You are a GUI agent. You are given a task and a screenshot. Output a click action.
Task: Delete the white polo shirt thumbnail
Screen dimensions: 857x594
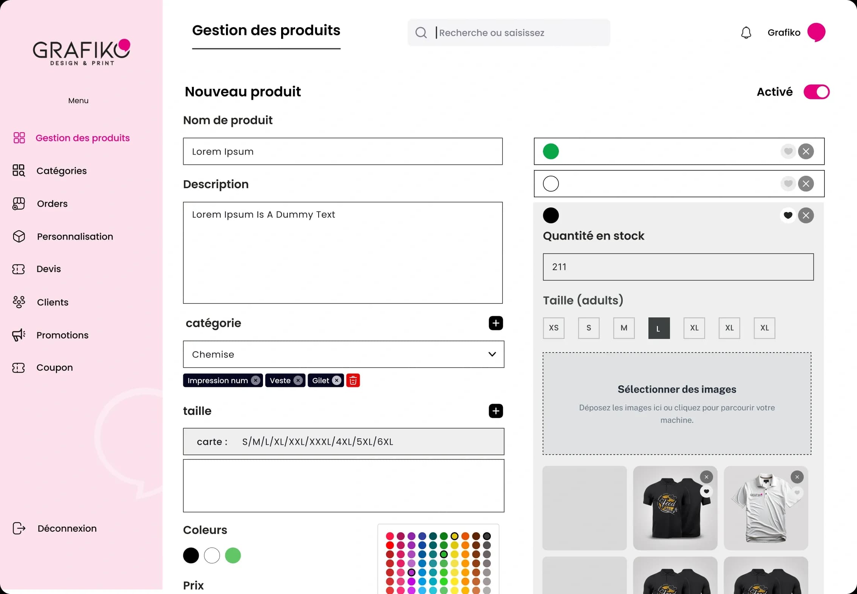tap(797, 477)
